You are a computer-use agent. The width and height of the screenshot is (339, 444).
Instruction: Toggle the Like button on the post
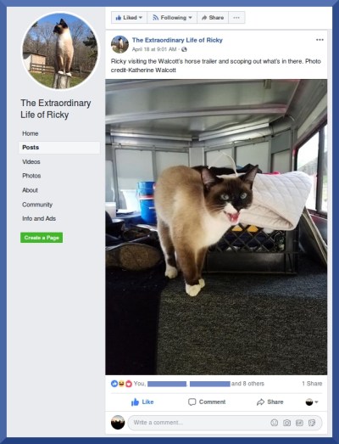pyautogui.click(x=142, y=402)
